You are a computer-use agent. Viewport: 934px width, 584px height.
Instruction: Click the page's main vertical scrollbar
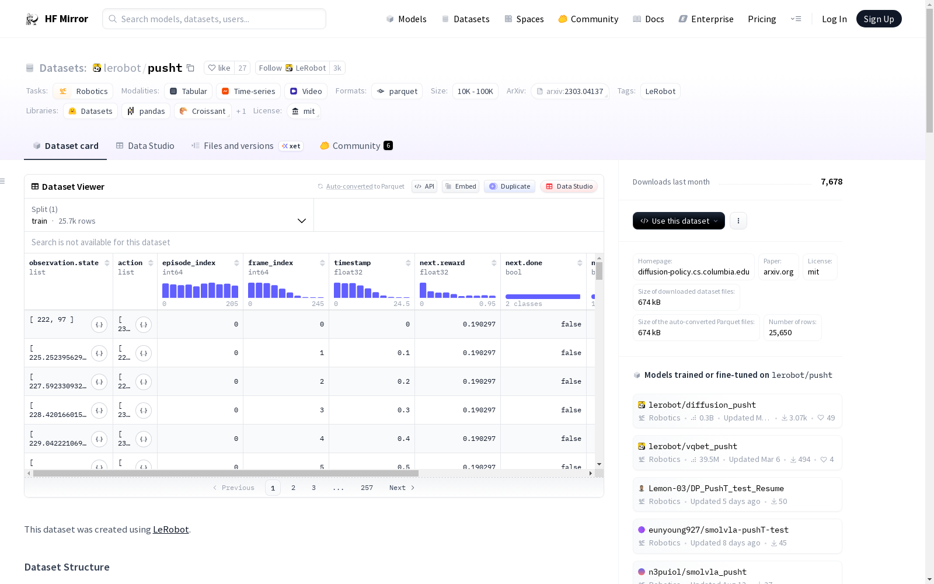pyautogui.click(x=929, y=70)
